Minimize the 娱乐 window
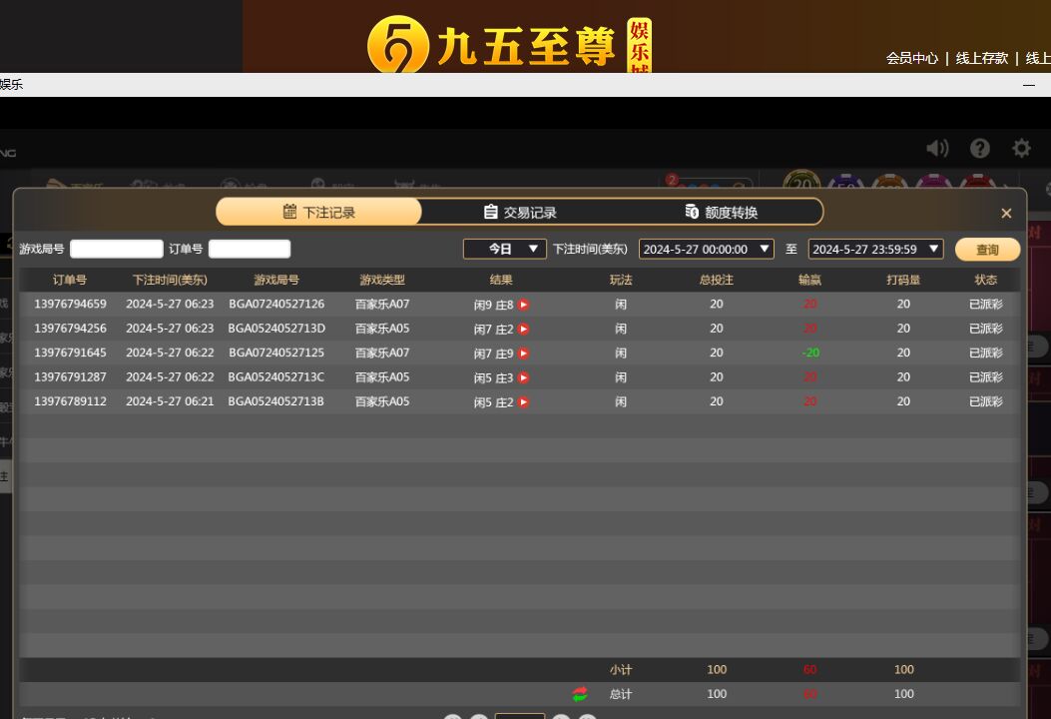 tap(1029, 85)
